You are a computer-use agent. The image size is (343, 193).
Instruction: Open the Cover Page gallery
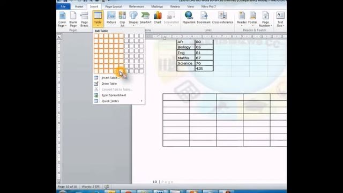pos(62,19)
